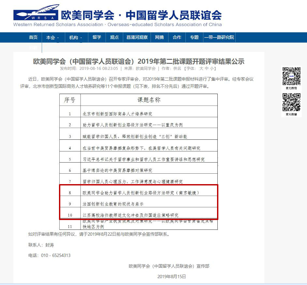Click the objection notice mentioning 2019年8月22日

(99, 234)
